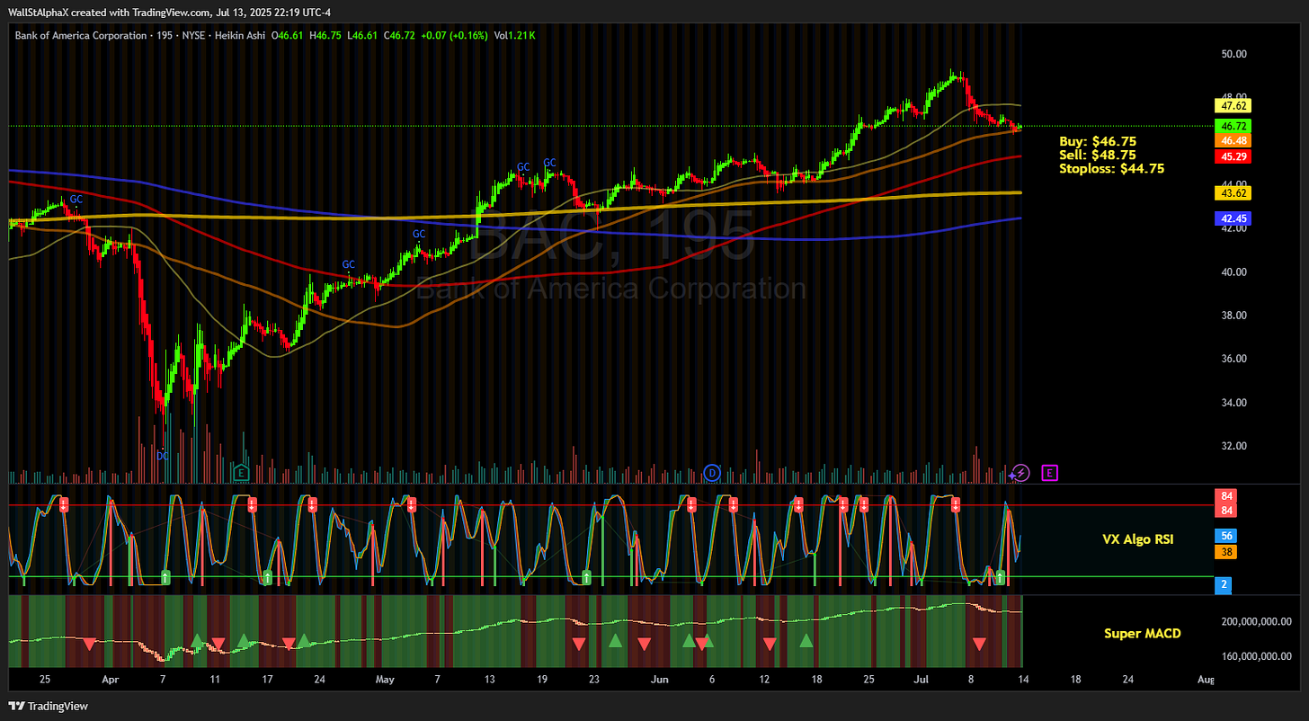Image resolution: width=1309 pixels, height=721 pixels.
Task: Click the blue 42.45 price label
Action: (x=1231, y=218)
